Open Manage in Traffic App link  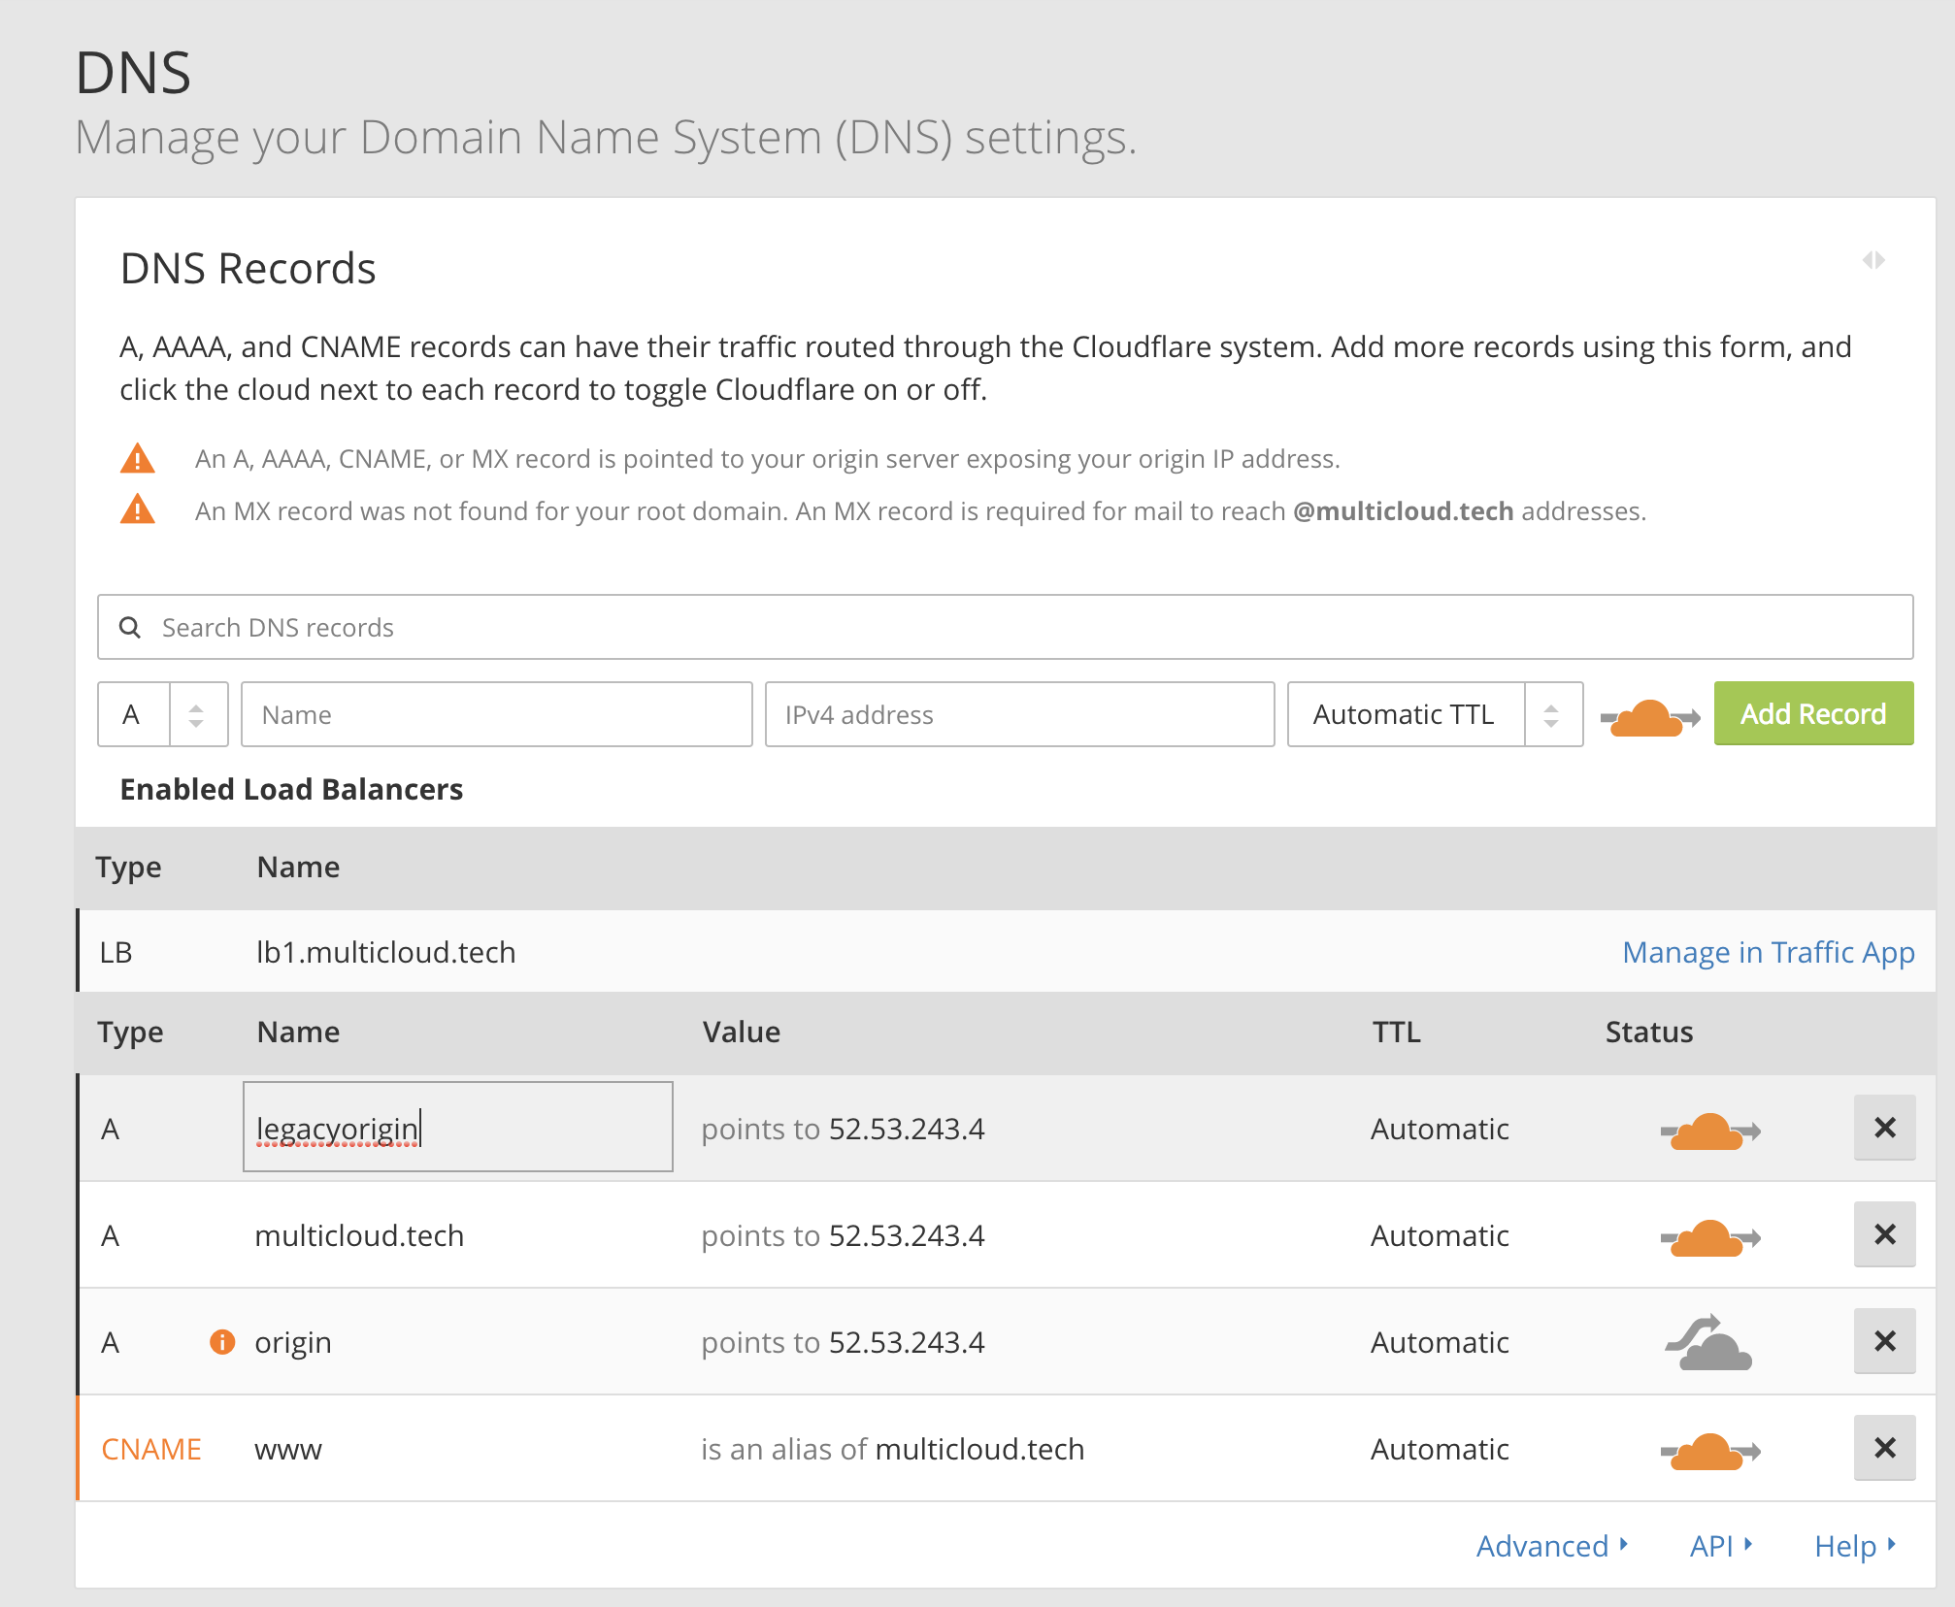pos(1768,952)
